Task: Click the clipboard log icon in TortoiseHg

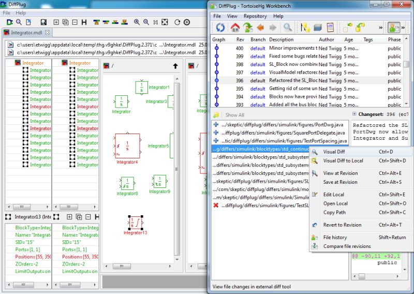Action: pos(330,27)
